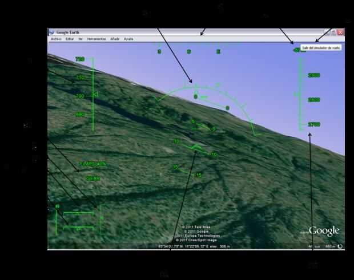Viewport: 354px width, 280px height.
Task: Click the GEAR indicator text
Action: [93, 178]
